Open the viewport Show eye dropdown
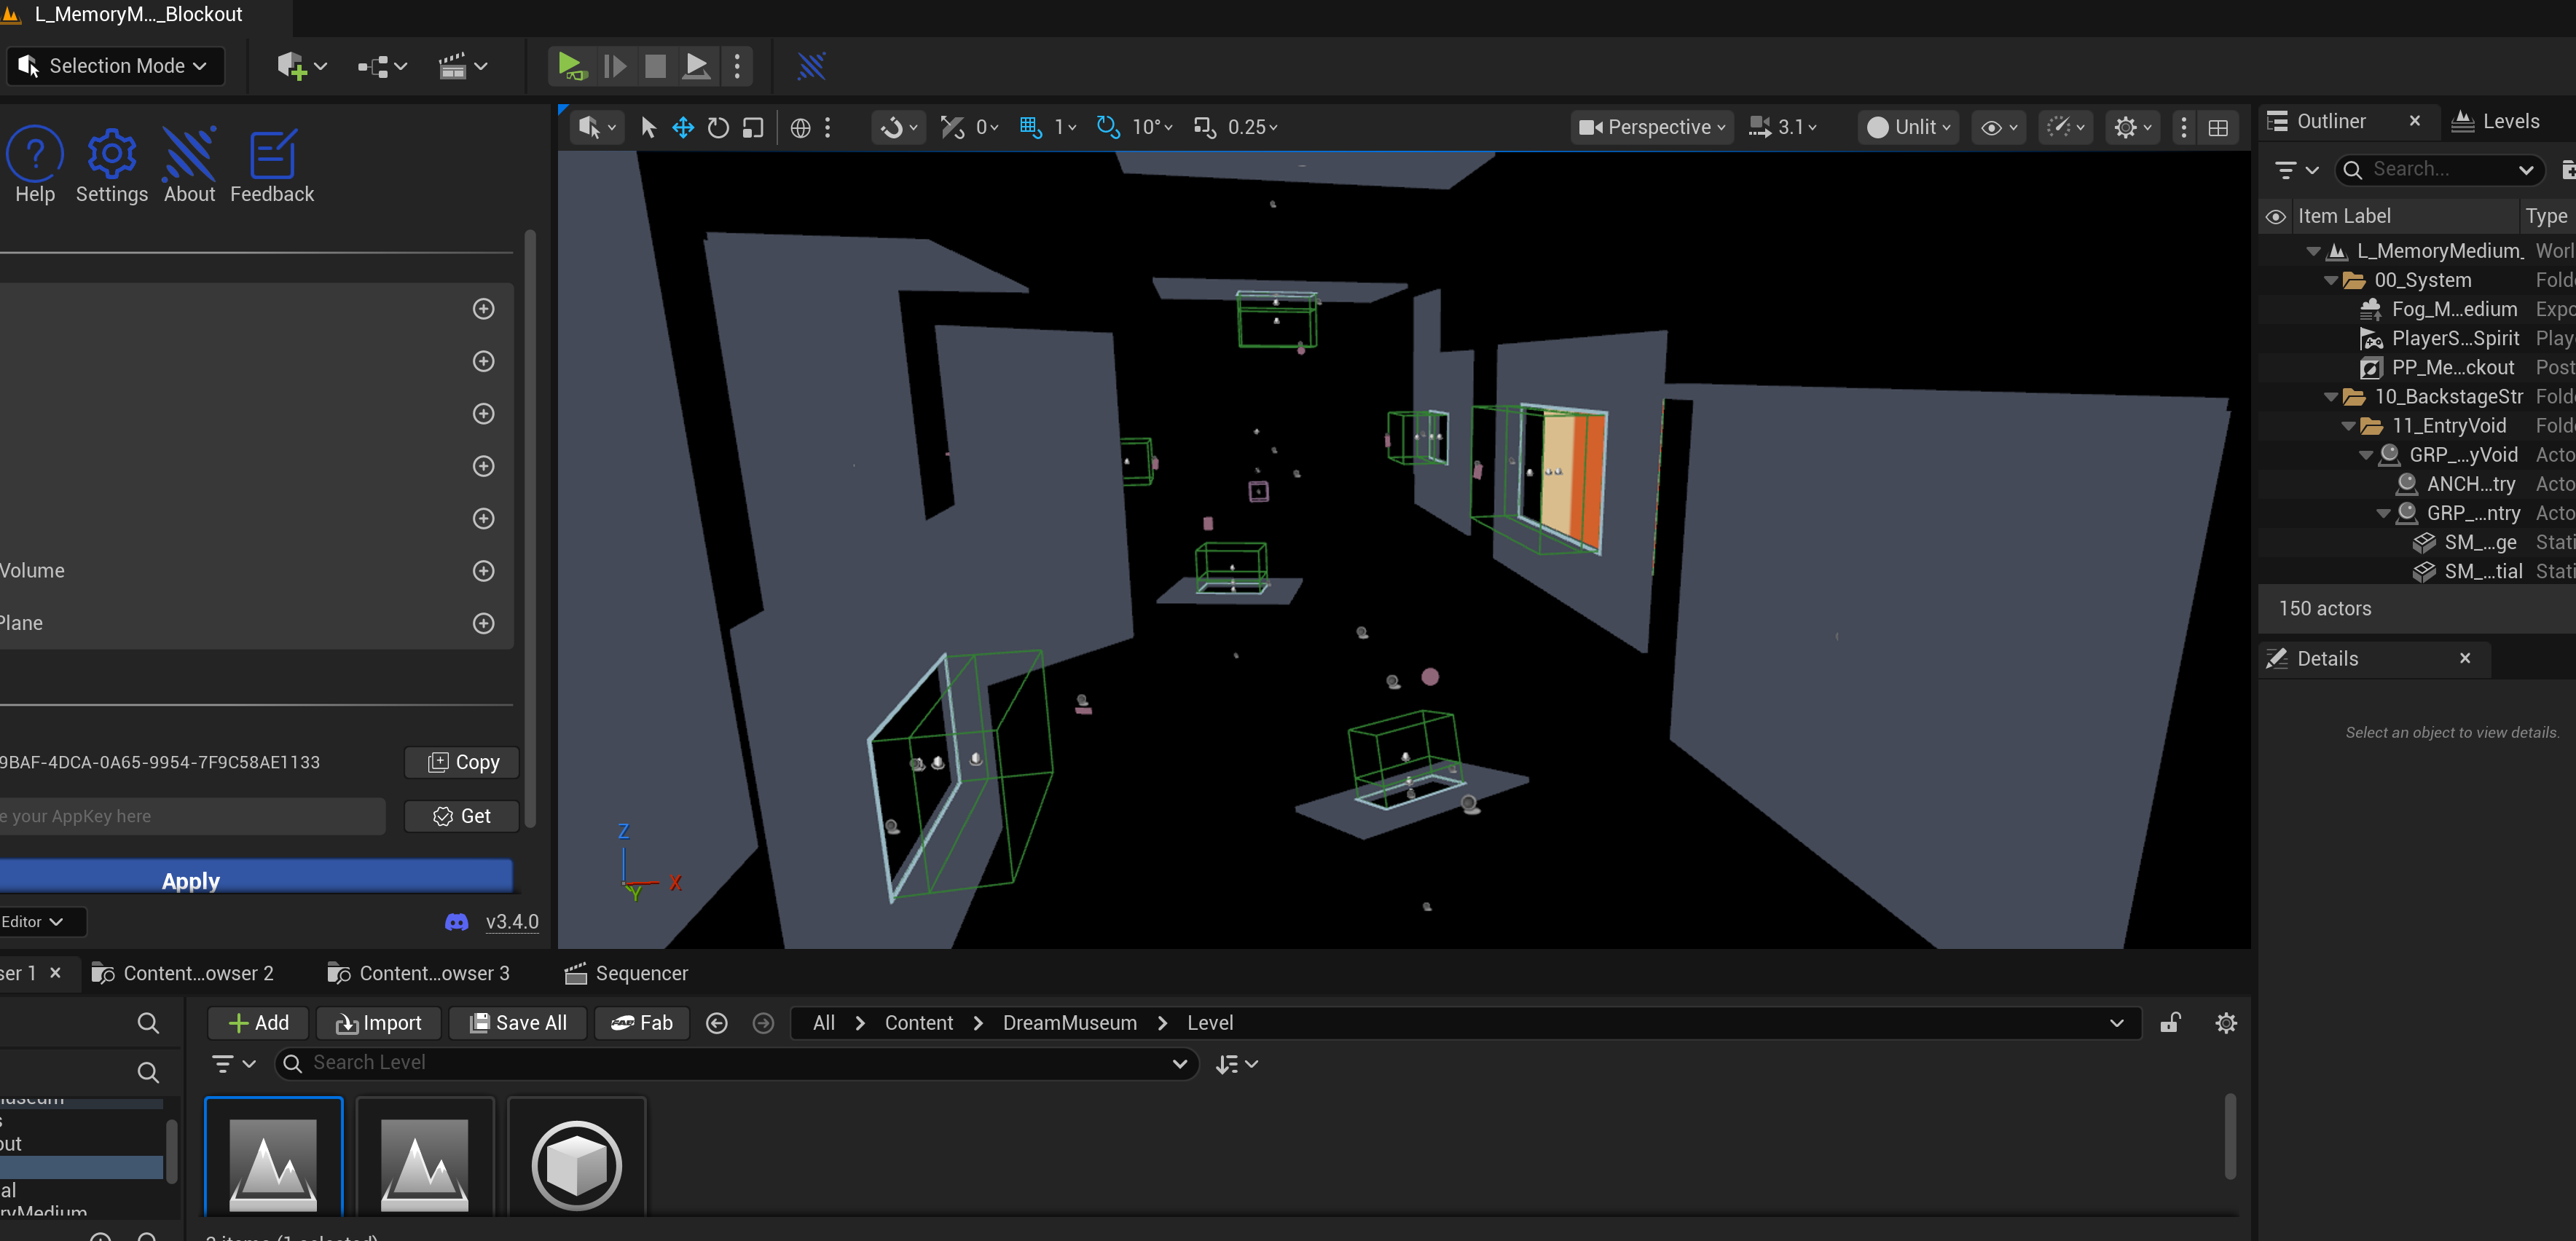This screenshot has height=1241, width=2576. 2000,127
